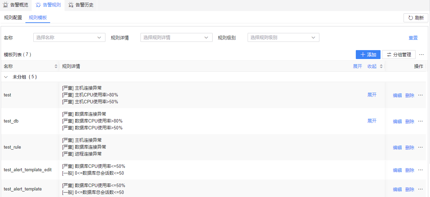The width and height of the screenshot is (430, 197).
Task: Open 分组管理 group management
Action: click(x=399, y=55)
